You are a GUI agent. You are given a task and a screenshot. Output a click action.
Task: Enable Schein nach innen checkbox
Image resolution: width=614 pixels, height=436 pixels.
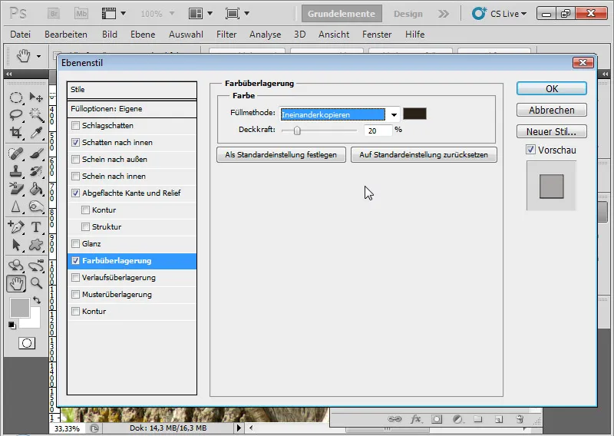75,177
